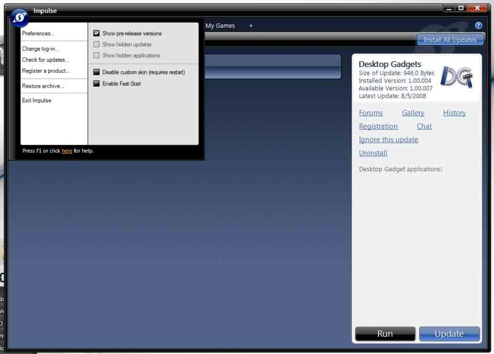Viewport: 494px width, 354px height.
Task: Click the Update button
Action: coord(449,334)
